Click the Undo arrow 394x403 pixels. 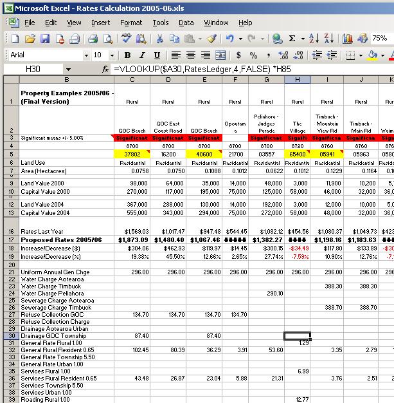230,39
